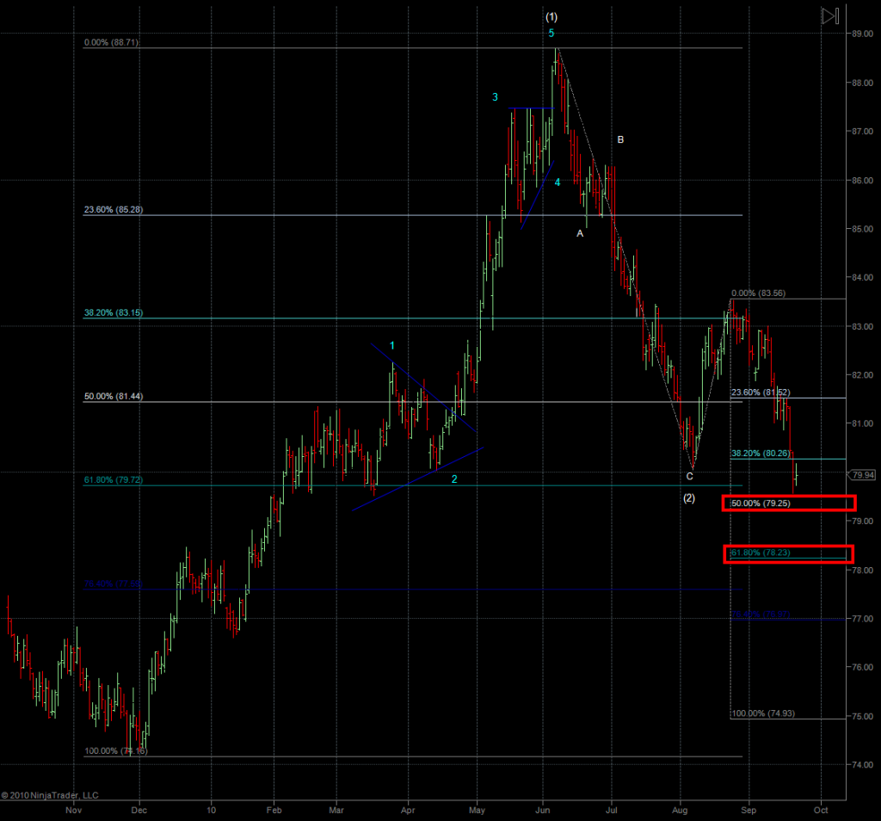Select the wave A label
The height and width of the screenshot is (821, 881).
(x=580, y=233)
